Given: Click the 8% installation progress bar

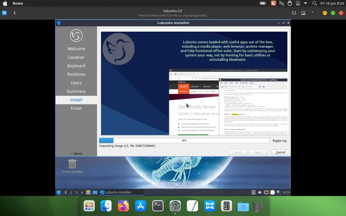Looking at the screenshot, I should [184, 141].
